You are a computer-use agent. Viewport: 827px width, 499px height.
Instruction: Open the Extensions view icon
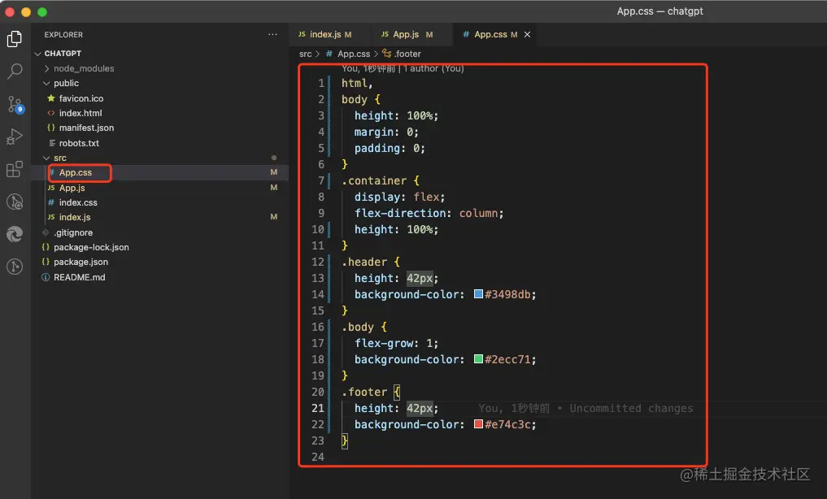coord(15,169)
